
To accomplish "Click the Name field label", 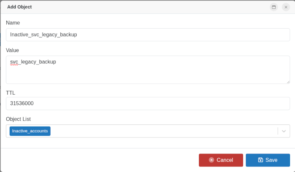I will (13, 23).
